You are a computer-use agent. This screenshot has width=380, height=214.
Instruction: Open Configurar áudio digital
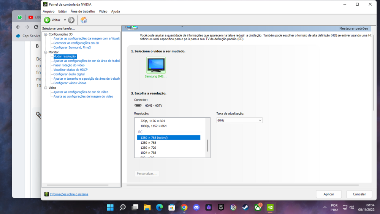coord(69,74)
